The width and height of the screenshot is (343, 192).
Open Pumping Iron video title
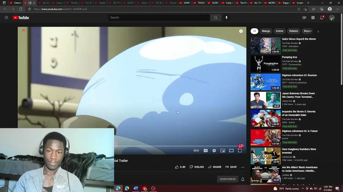pos(289,57)
